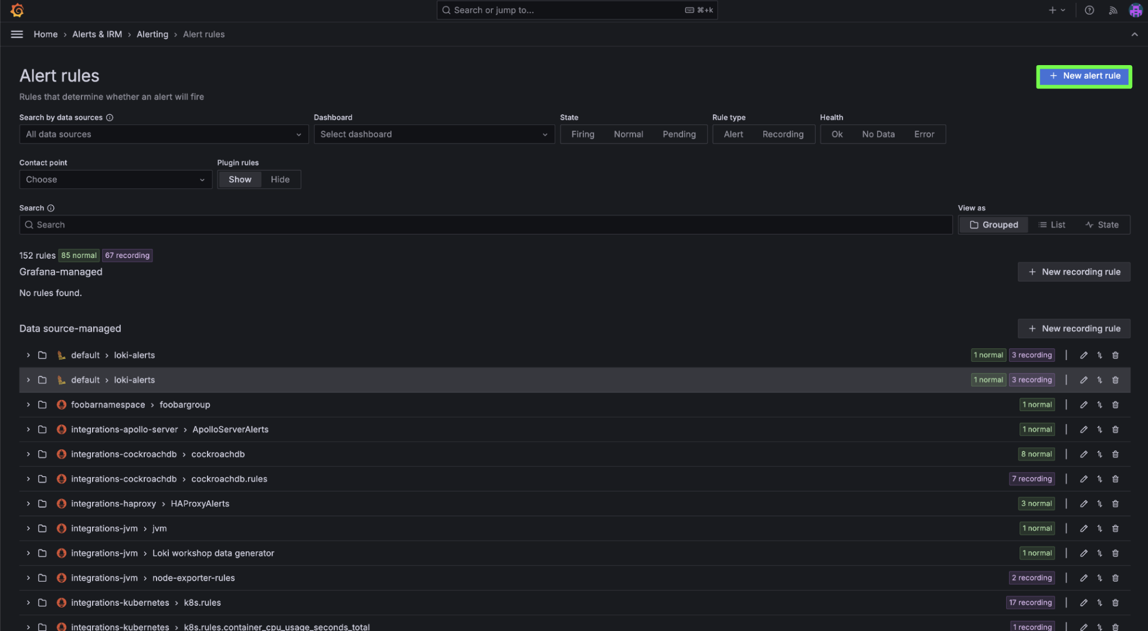The height and width of the screenshot is (631, 1148).
Task: Click the user profile avatar
Action: tap(1135, 10)
